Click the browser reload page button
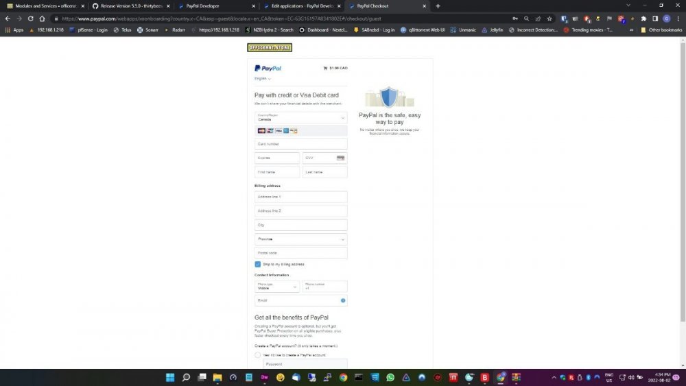Image resolution: width=686 pixels, height=386 pixels. pos(31,19)
